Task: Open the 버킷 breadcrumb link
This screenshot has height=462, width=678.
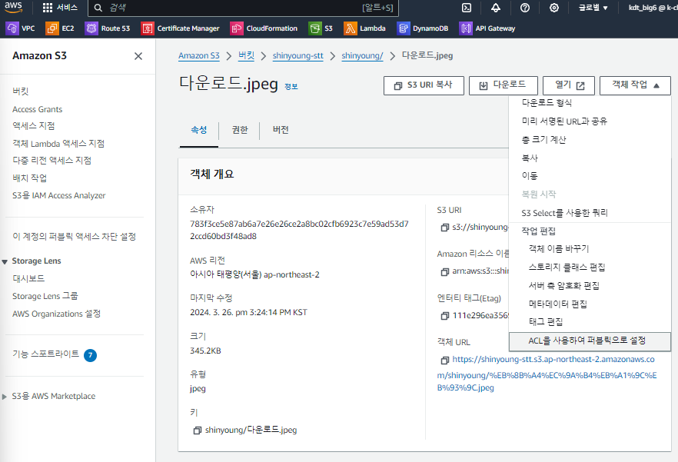Action: click(247, 56)
